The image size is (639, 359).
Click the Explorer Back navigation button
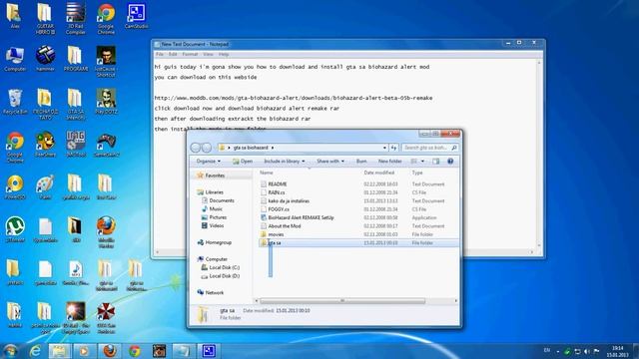196,148
